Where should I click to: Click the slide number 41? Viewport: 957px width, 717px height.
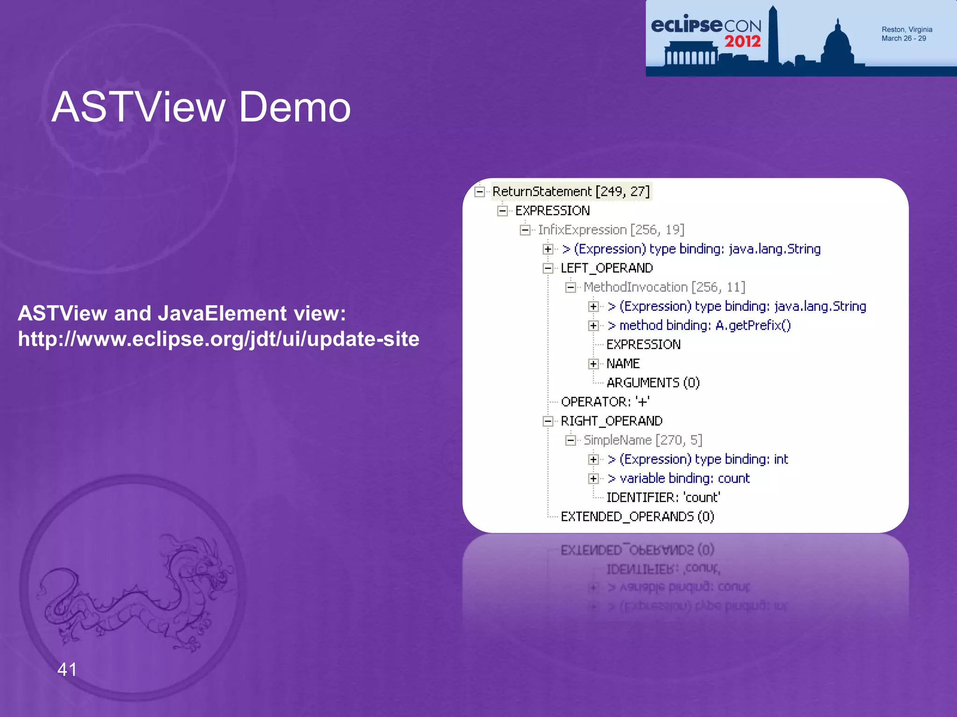coord(67,669)
